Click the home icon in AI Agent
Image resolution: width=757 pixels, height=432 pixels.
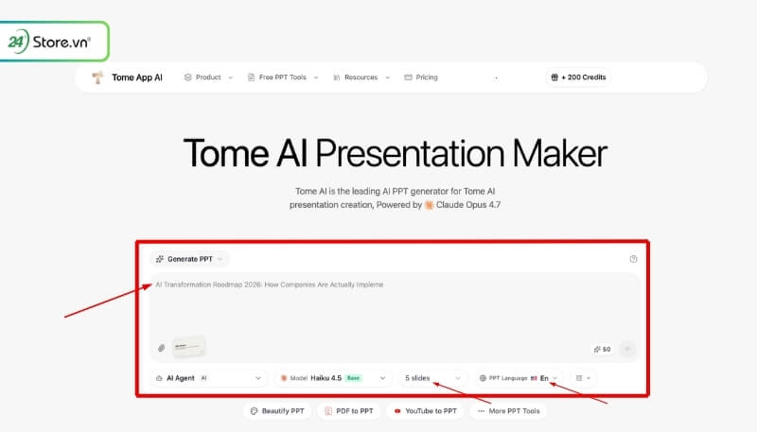point(159,378)
